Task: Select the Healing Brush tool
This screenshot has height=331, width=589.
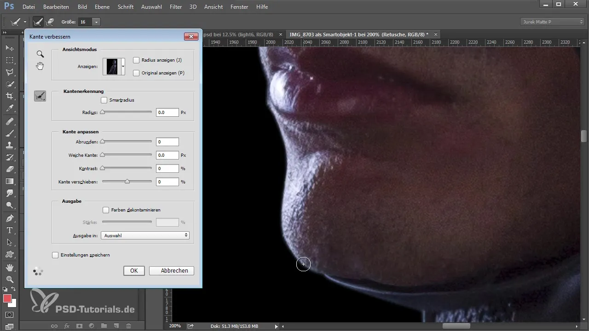Action: pos(10,121)
